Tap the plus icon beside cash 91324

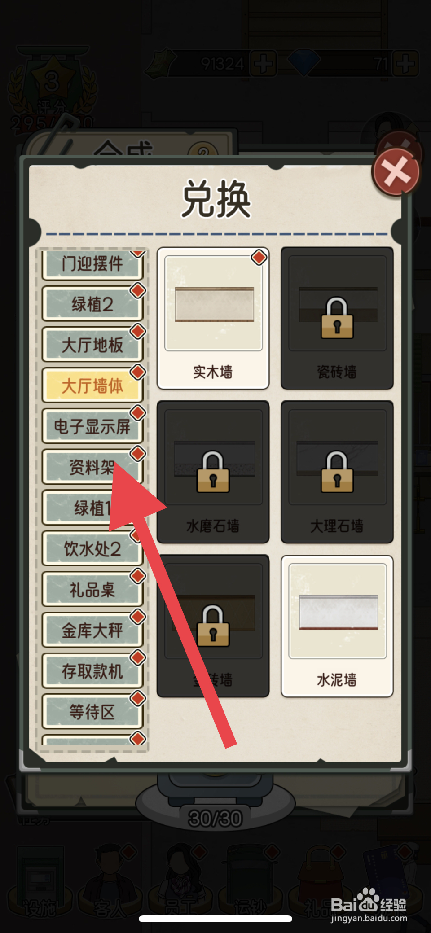pos(264,63)
